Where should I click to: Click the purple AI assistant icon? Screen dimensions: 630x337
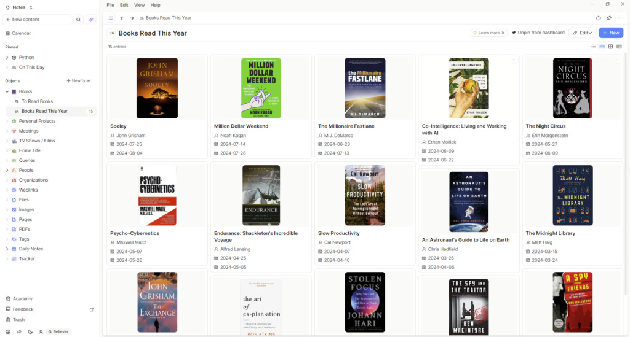point(91,19)
